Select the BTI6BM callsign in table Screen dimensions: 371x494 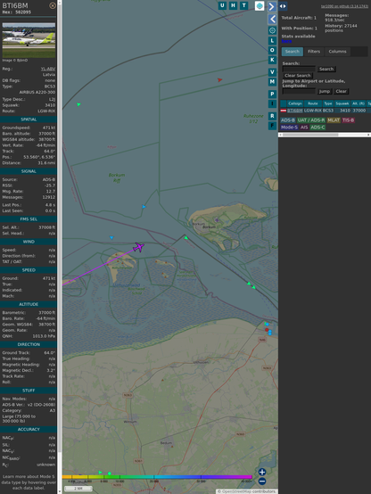294,111
